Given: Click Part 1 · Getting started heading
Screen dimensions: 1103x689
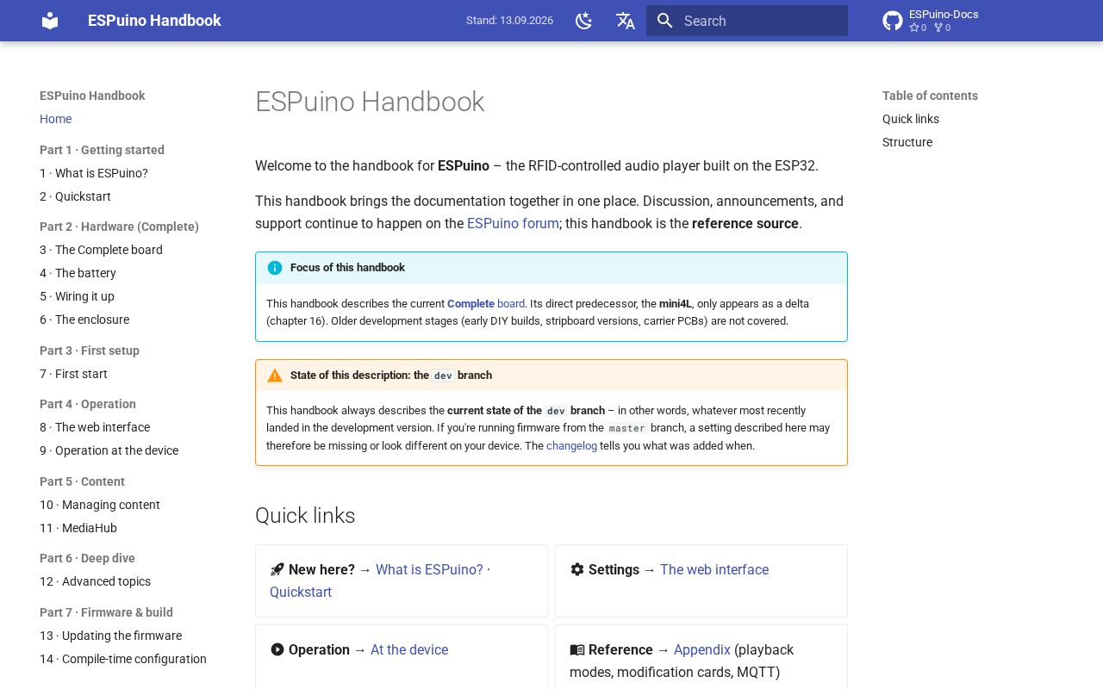Looking at the screenshot, I should click(102, 150).
